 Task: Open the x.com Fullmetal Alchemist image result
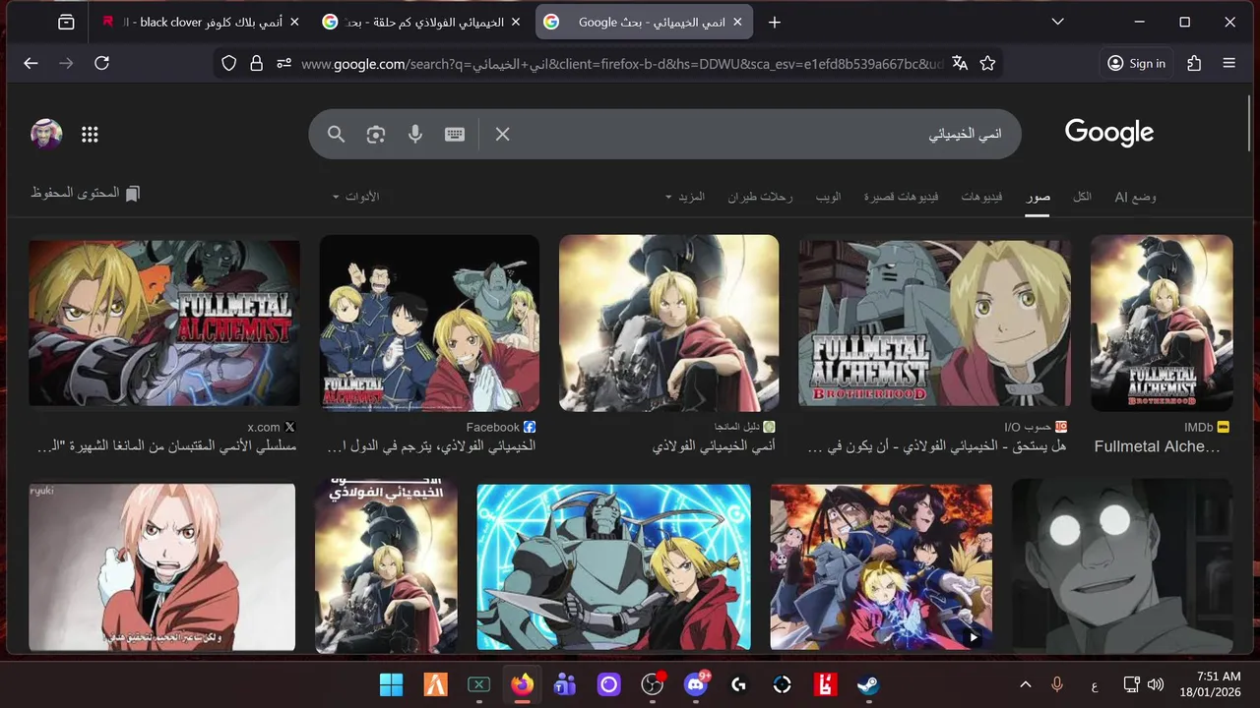click(x=164, y=323)
